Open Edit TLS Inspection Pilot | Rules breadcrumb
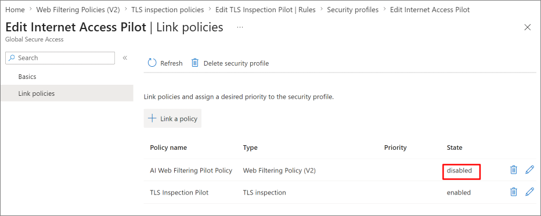This screenshot has height=216, width=541. [265, 10]
